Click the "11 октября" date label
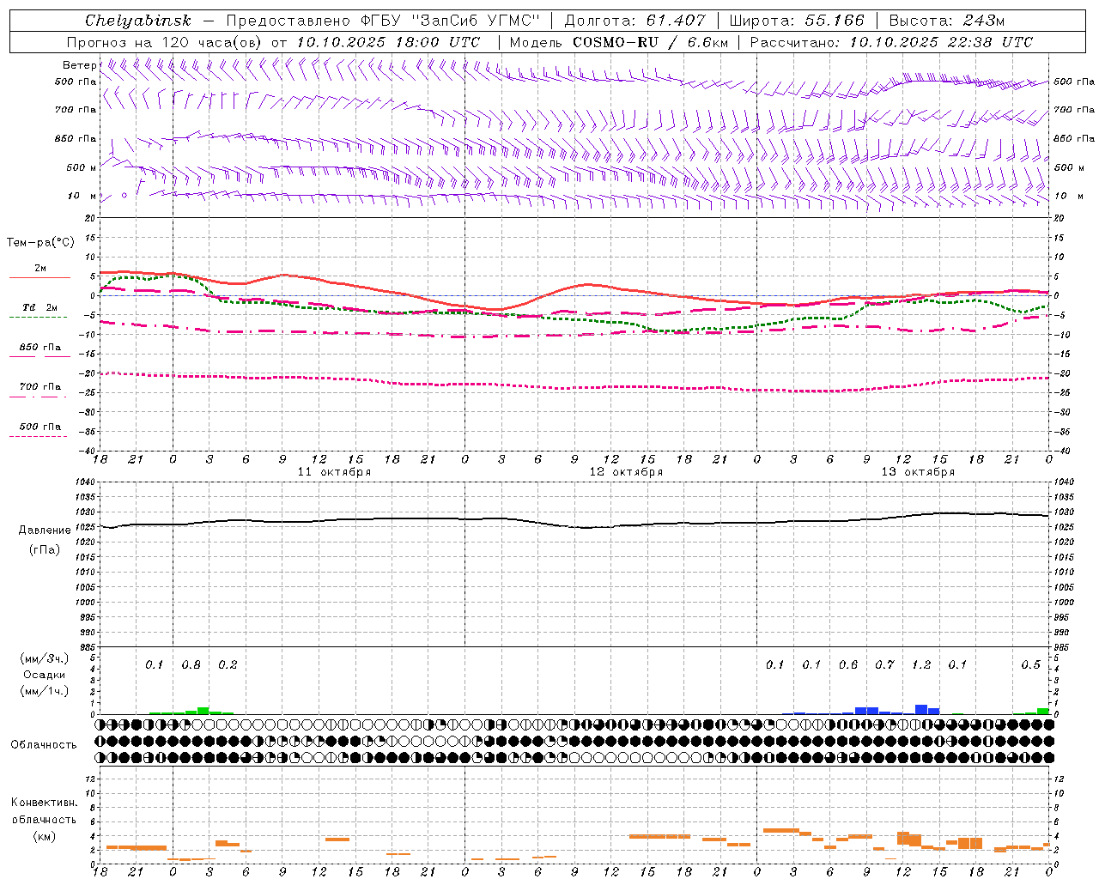Image resolution: width=1099 pixels, height=879 pixels. tap(334, 472)
